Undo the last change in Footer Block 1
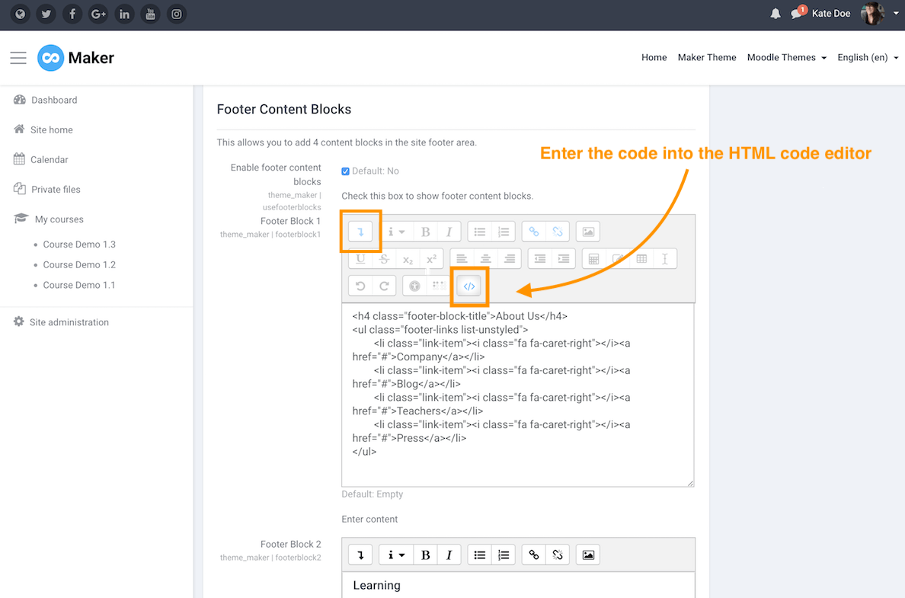905x598 pixels. 360,286
